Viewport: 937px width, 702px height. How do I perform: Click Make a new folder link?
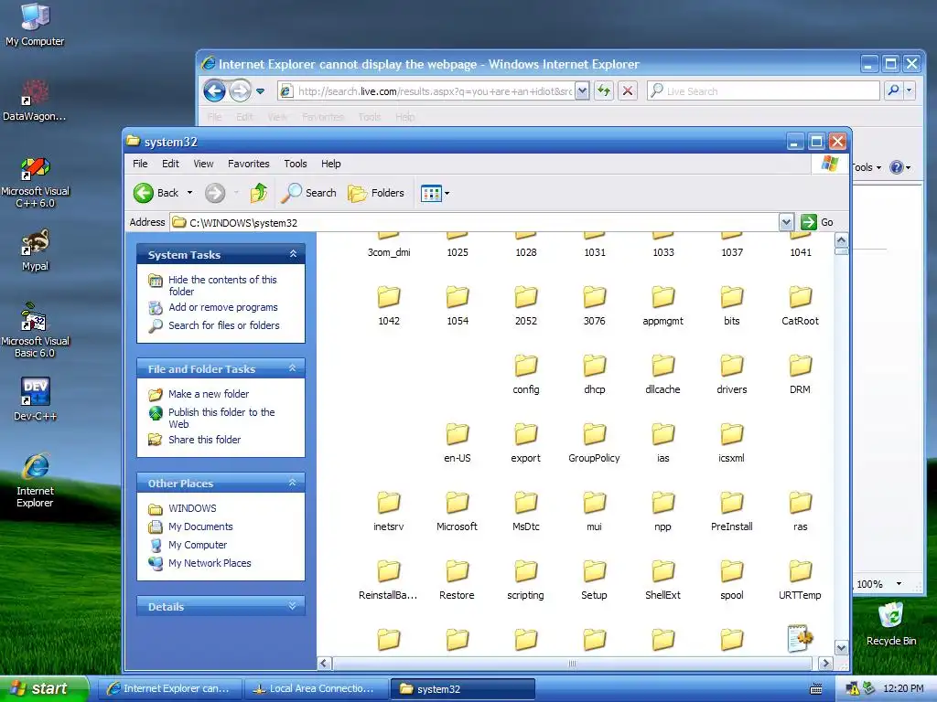pos(209,394)
